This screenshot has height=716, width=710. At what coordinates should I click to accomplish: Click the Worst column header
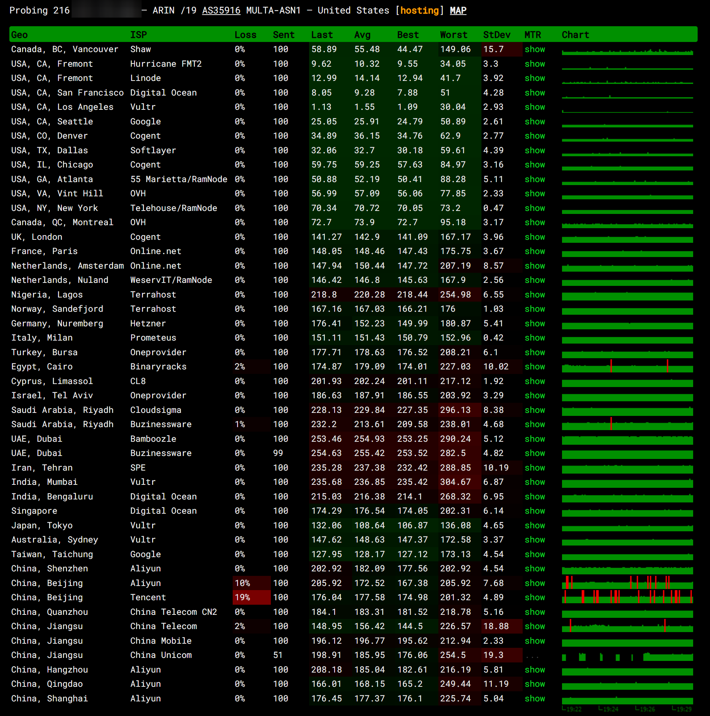(453, 35)
